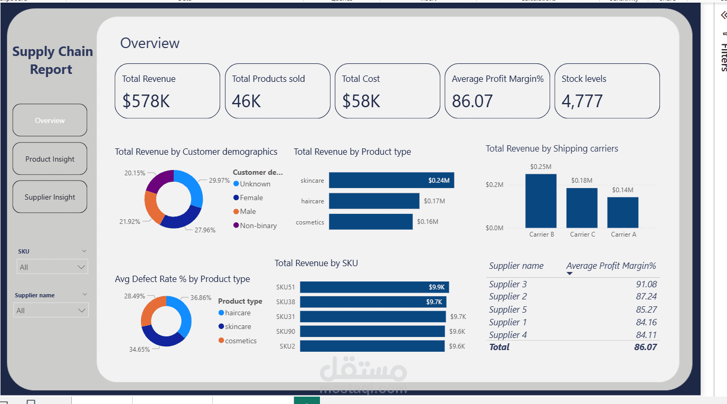Select the Carrier B column
The image size is (727, 404).
tap(541, 201)
